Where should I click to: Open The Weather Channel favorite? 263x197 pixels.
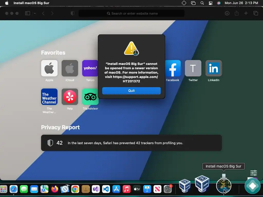[49, 97]
